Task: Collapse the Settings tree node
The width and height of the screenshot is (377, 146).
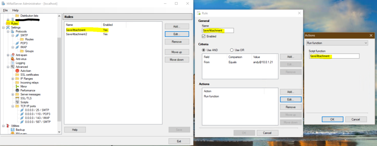Action: tap(3, 27)
